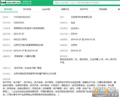Click the 一键查询全国8000万家企业 header slogan
Image resolution: width=120 pixels, height=98 pixels.
pos(26,3)
